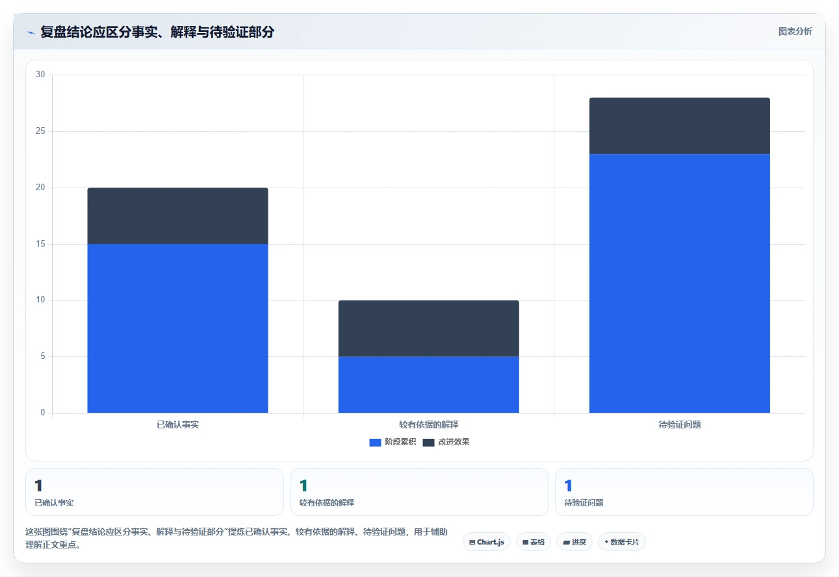Click the blue segment of 已确认事实 bar
The image size is (839, 577).
[x=177, y=328]
